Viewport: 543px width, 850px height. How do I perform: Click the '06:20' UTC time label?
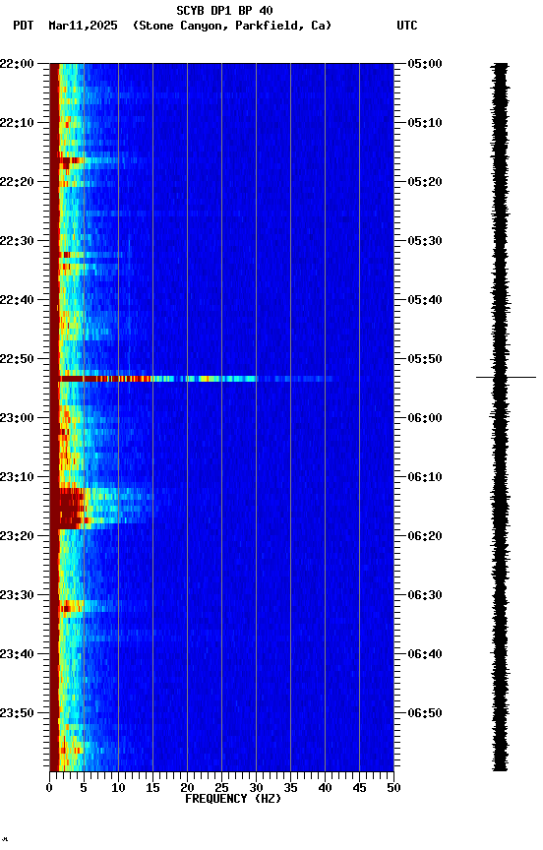pos(425,536)
